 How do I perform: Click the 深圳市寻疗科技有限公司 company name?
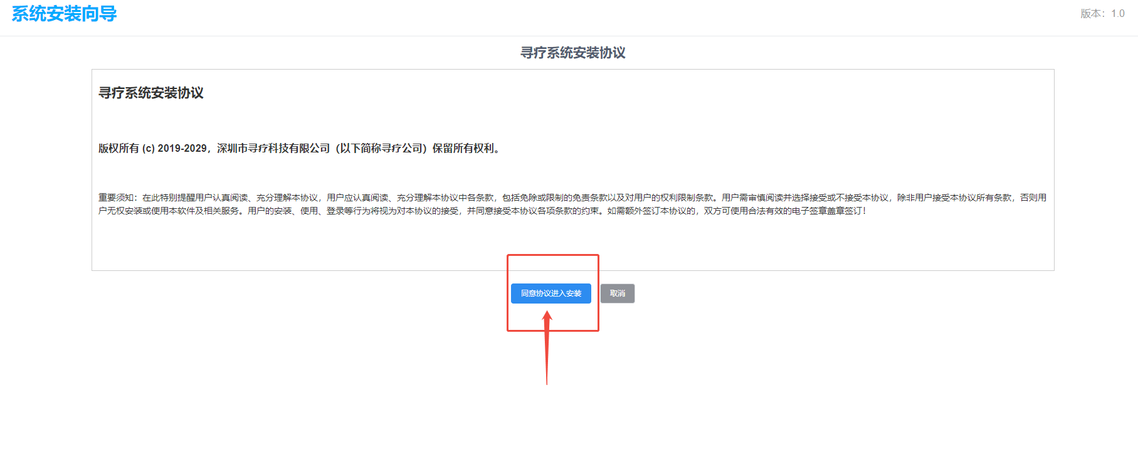[273, 149]
